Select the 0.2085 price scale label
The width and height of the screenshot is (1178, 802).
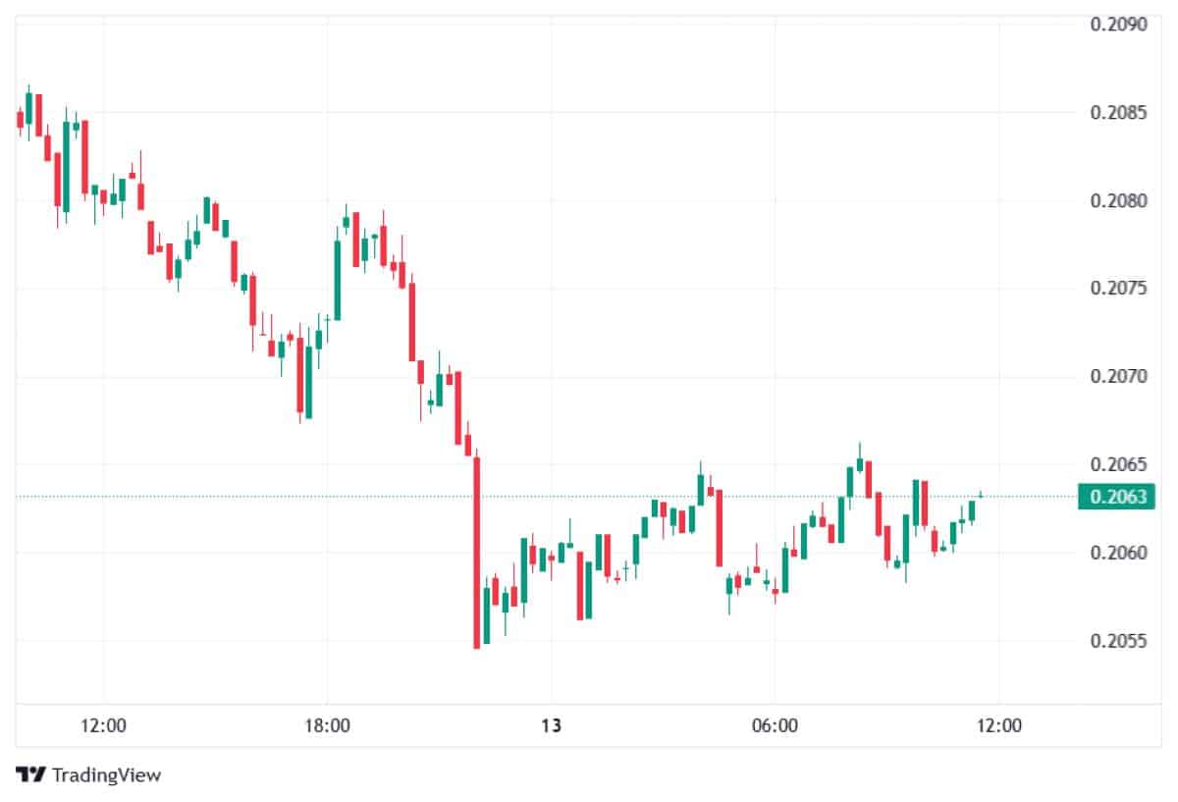click(x=1118, y=113)
